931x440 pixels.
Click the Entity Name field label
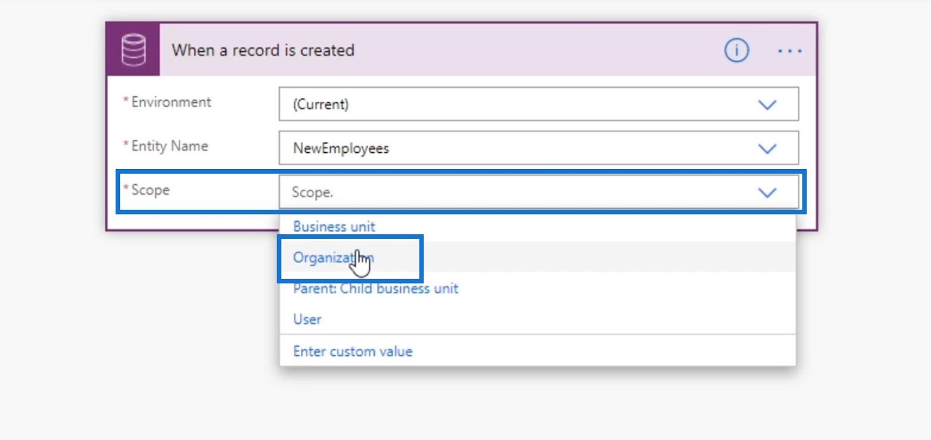click(x=169, y=146)
